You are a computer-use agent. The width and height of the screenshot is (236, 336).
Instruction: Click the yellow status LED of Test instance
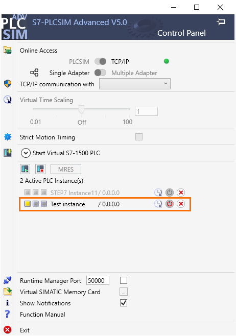[x=27, y=204]
